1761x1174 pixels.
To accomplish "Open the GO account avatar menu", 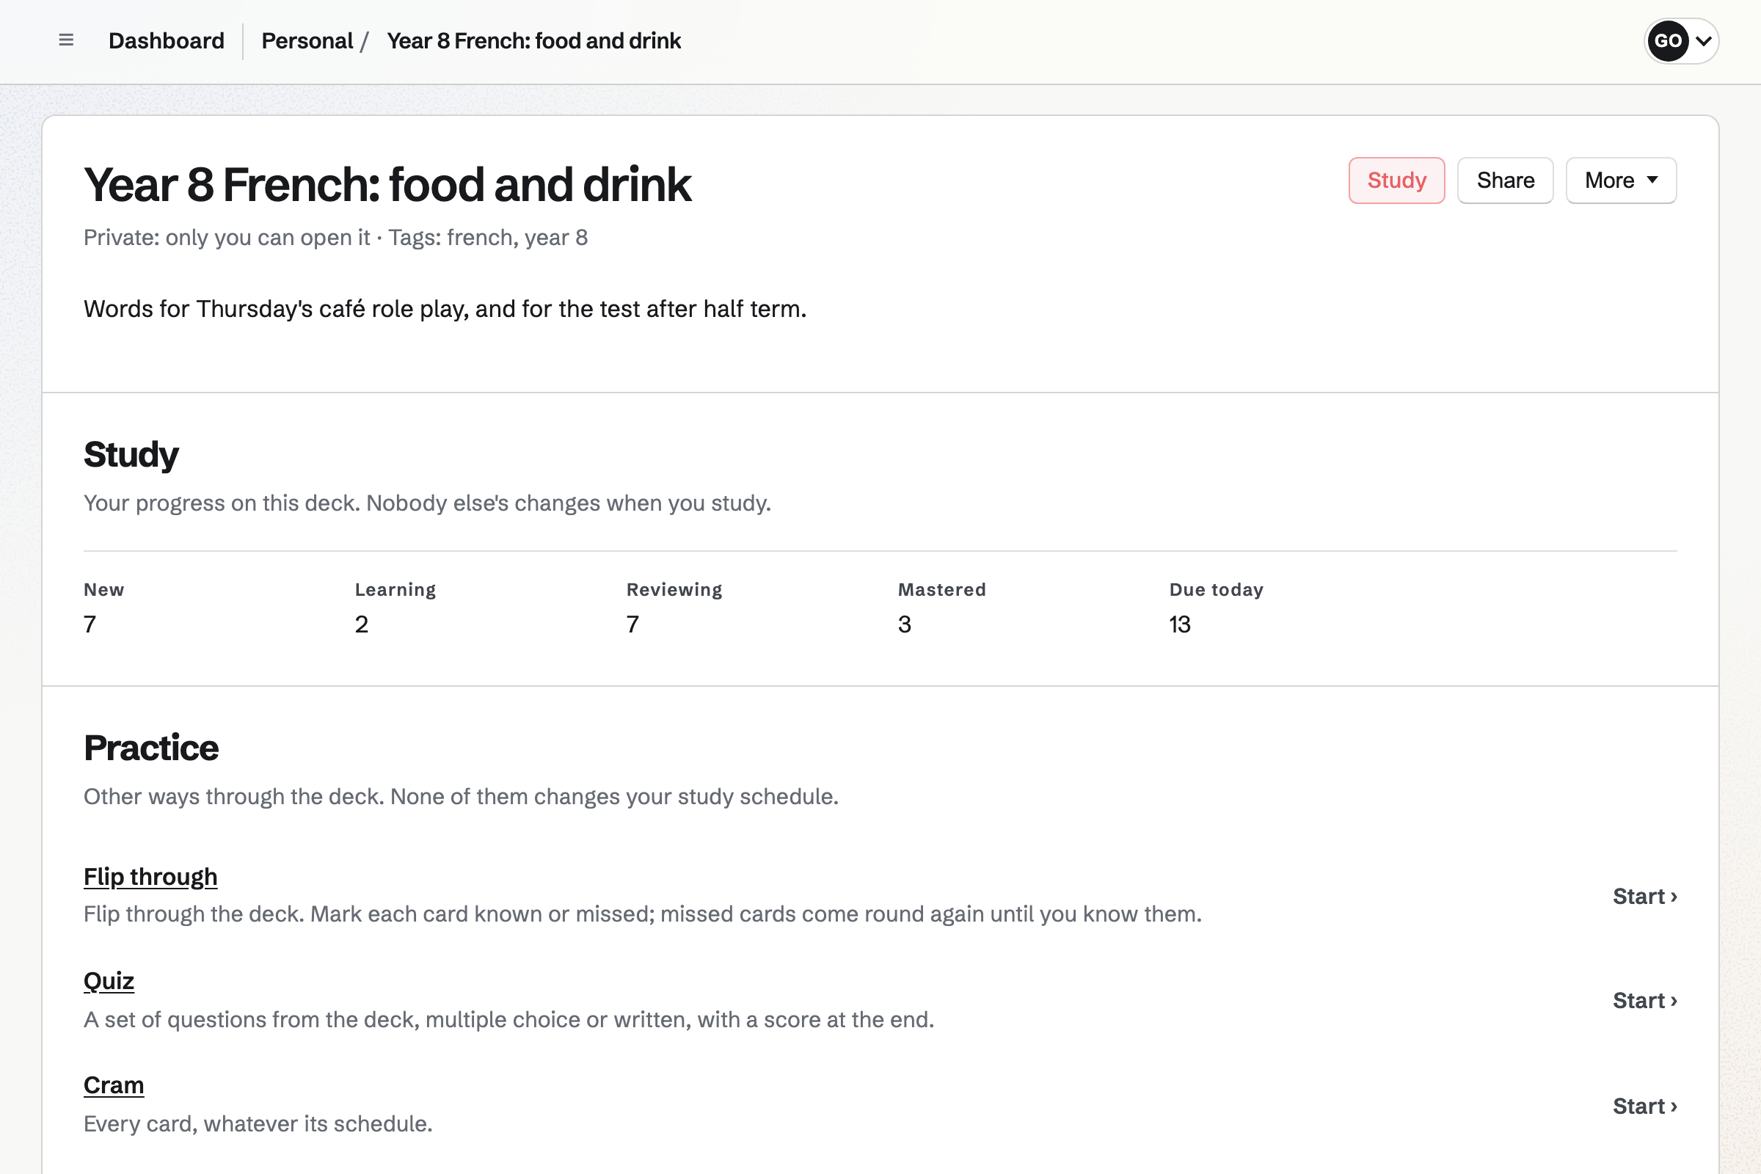I will 1681,41.
